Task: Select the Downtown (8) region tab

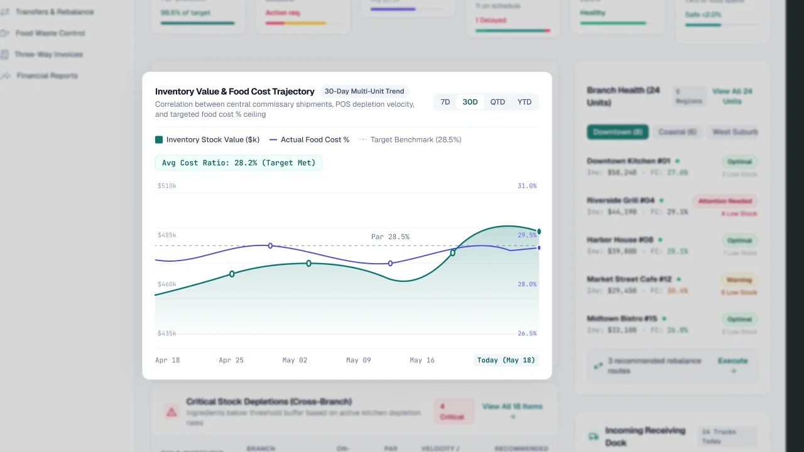Action: pos(618,132)
